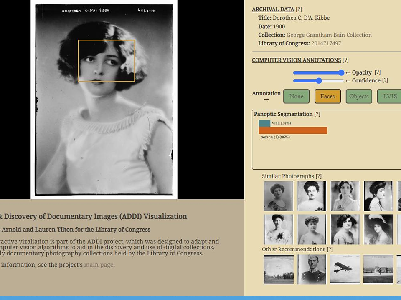
Task: Click the orange person (86%) segmentation bar
Action: pos(293,130)
